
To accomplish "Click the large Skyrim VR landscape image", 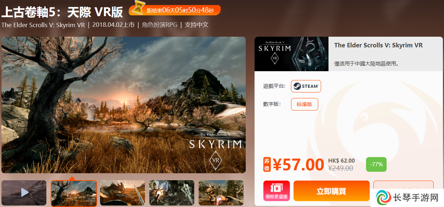I will [x=124, y=105].
